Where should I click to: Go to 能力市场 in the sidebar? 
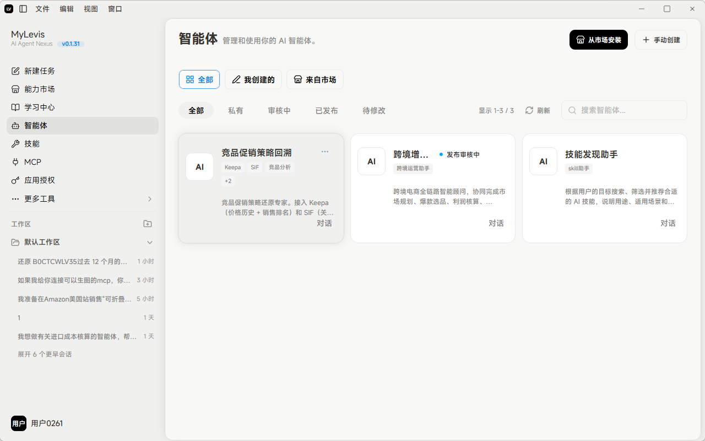(x=83, y=89)
